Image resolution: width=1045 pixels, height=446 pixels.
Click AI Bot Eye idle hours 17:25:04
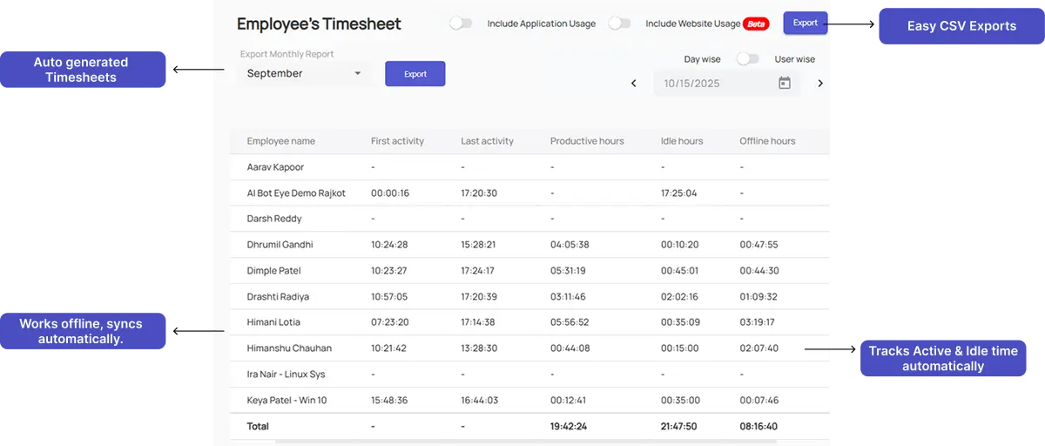[679, 193]
